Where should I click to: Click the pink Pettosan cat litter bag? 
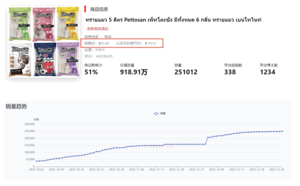pos(44,24)
